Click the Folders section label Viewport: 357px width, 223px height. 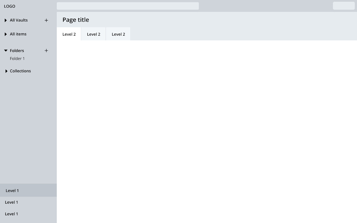(x=17, y=51)
